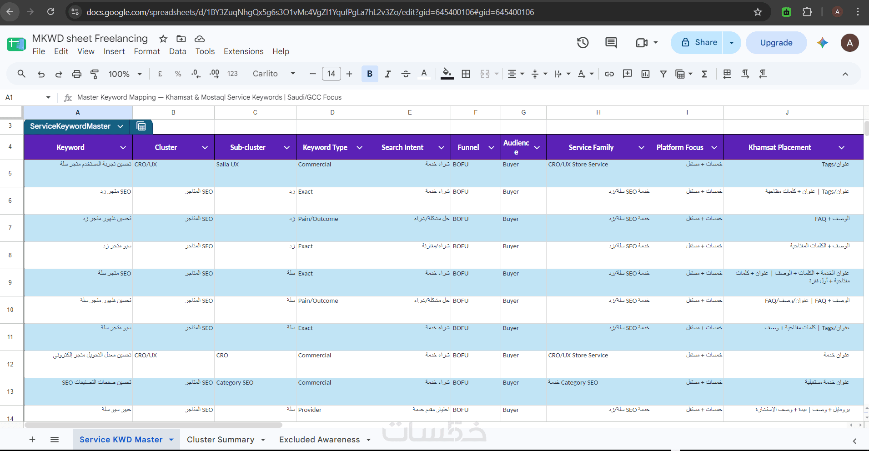The width and height of the screenshot is (869, 451).
Task: Show the all sheets list
Action: (x=55, y=440)
